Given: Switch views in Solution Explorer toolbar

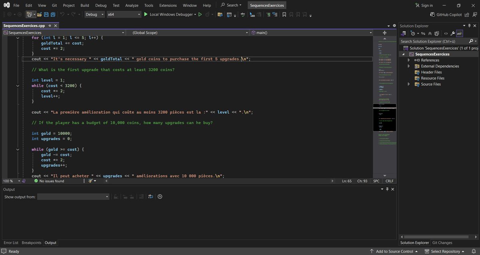Looking at the screenshot, I should pyautogui.click(x=404, y=34).
